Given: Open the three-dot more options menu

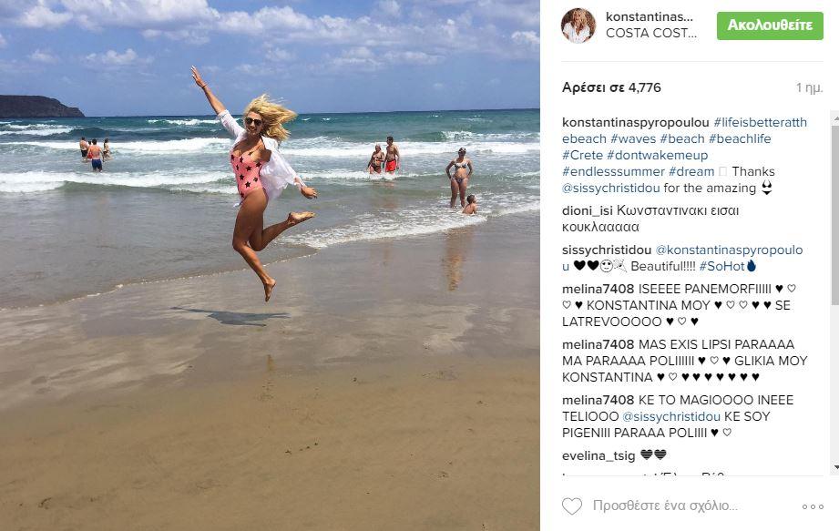Looking at the screenshot, I should coord(813,506).
